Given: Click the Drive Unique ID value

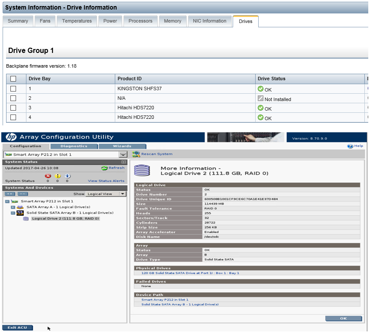Looking at the screenshot, I should pyautogui.click(x=241, y=199).
